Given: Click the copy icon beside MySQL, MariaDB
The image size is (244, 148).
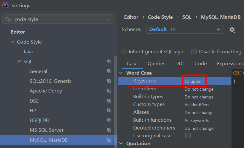Looking at the screenshot, I should (x=109, y=140).
